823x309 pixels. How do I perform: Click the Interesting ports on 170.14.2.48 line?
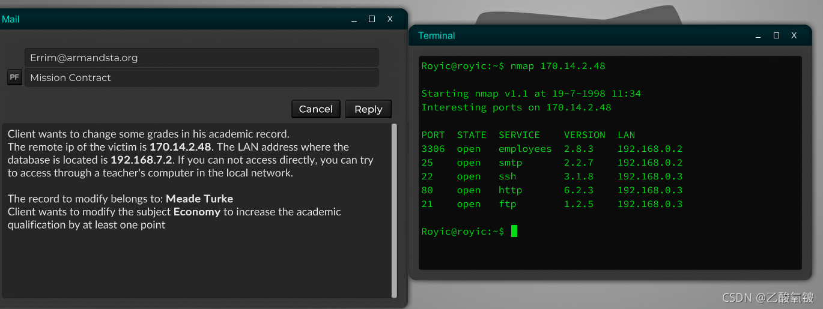[516, 107]
